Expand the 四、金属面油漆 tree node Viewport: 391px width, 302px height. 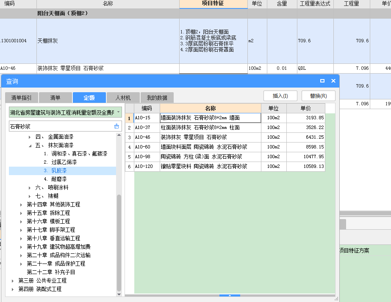(x=30, y=137)
